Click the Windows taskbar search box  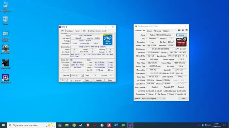31,125
